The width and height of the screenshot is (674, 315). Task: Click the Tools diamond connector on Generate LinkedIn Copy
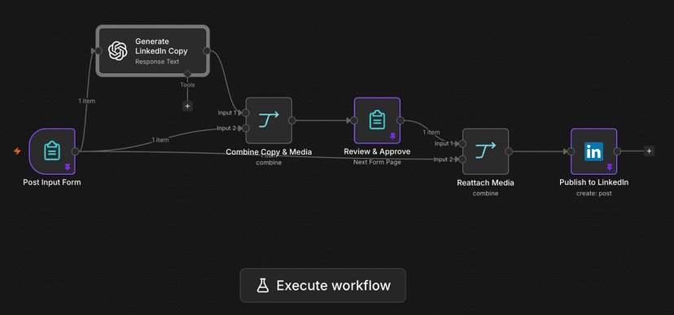pyautogui.click(x=187, y=74)
